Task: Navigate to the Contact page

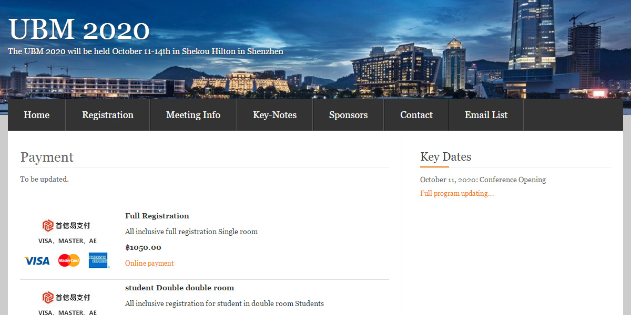Action: click(x=416, y=115)
